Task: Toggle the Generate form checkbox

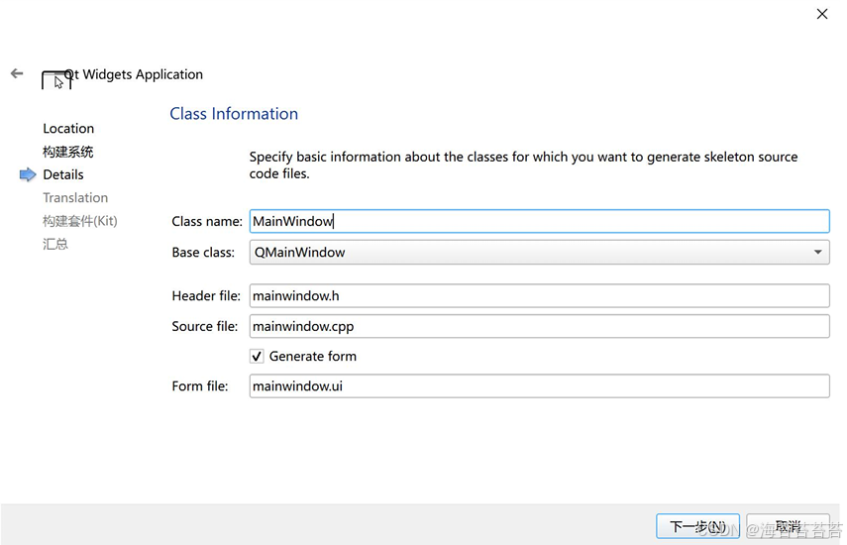Action: pos(257,357)
